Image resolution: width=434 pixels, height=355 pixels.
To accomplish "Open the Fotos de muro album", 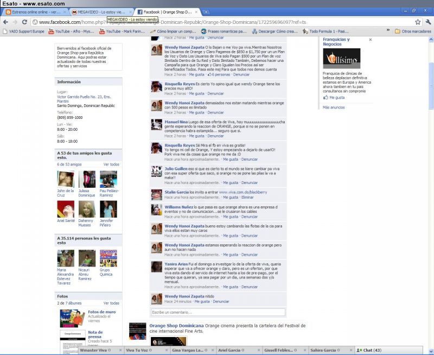I will pos(102,312).
